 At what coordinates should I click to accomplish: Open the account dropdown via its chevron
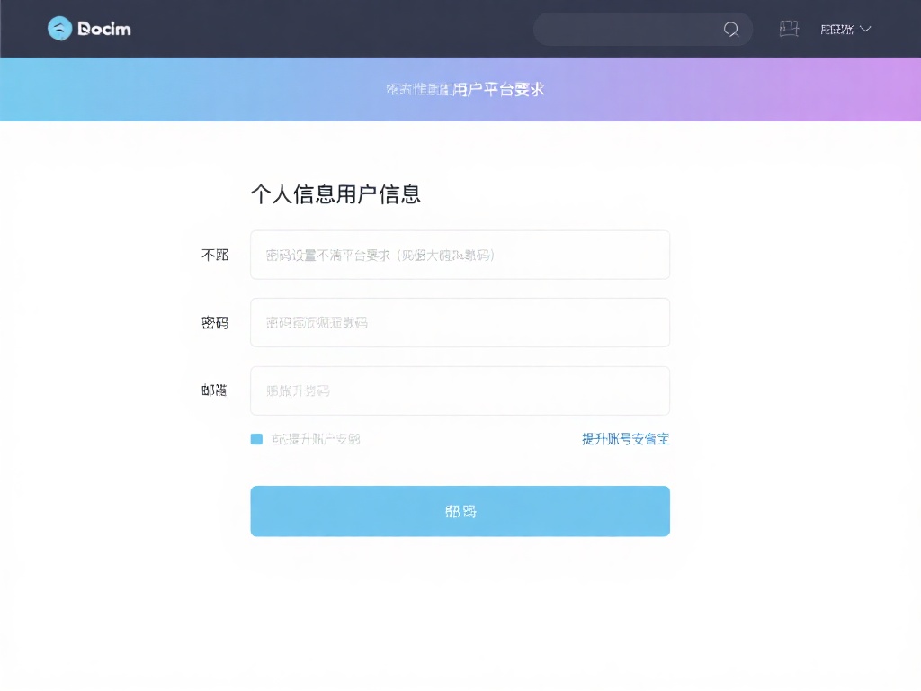pyautogui.click(x=865, y=29)
